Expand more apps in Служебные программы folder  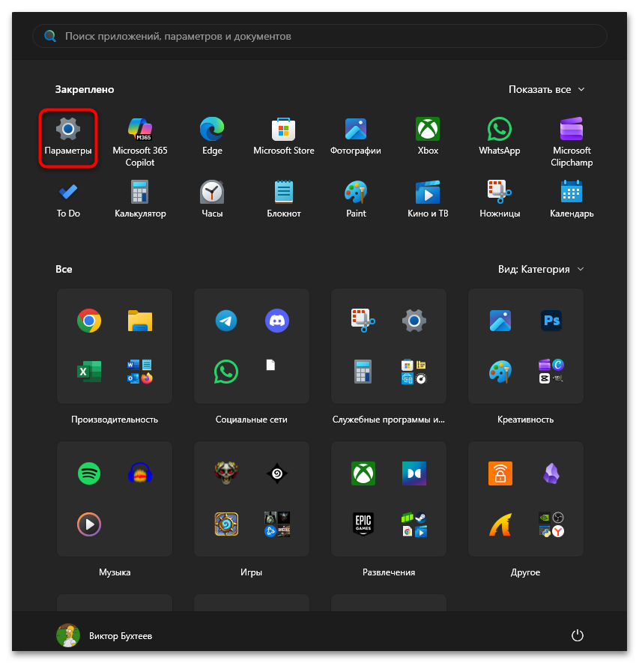pyautogui.click(x=414, y=372)
